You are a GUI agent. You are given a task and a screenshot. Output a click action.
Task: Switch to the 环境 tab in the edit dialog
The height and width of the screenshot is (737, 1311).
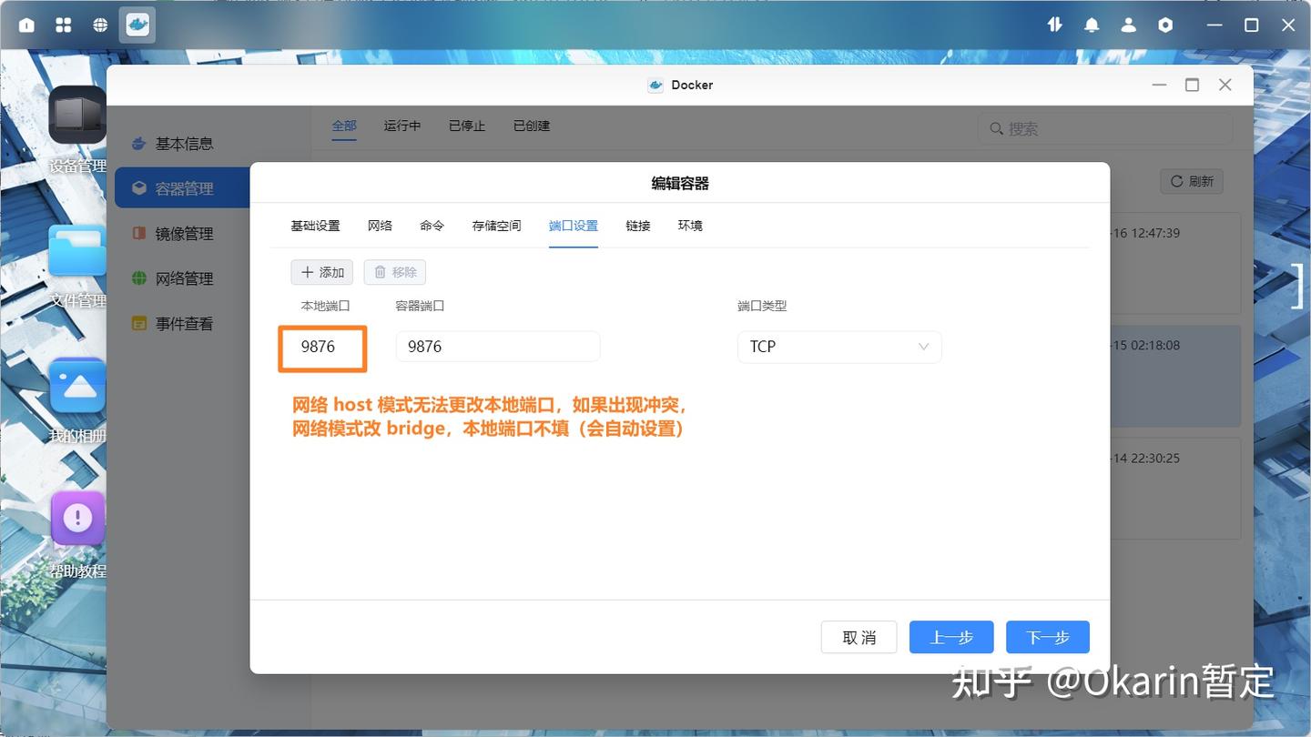pyautogui.click(x=690, y=226)
